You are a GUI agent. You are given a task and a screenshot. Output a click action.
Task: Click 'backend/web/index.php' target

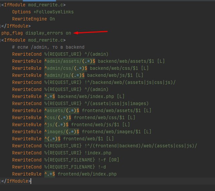tap(86, 96)
